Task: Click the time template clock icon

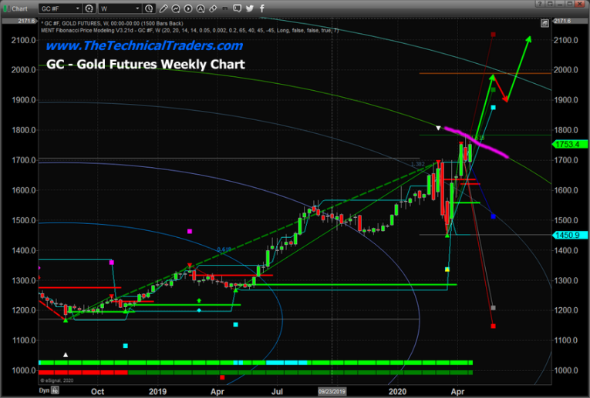Action: tap(149, 8)
